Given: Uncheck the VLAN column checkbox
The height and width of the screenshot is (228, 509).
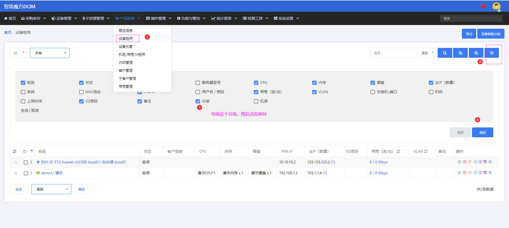Looking at the screenshot, I should [314, 92].
